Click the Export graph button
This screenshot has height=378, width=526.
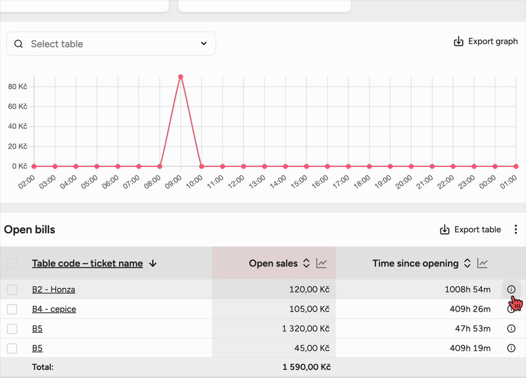[x=486, y=41]
